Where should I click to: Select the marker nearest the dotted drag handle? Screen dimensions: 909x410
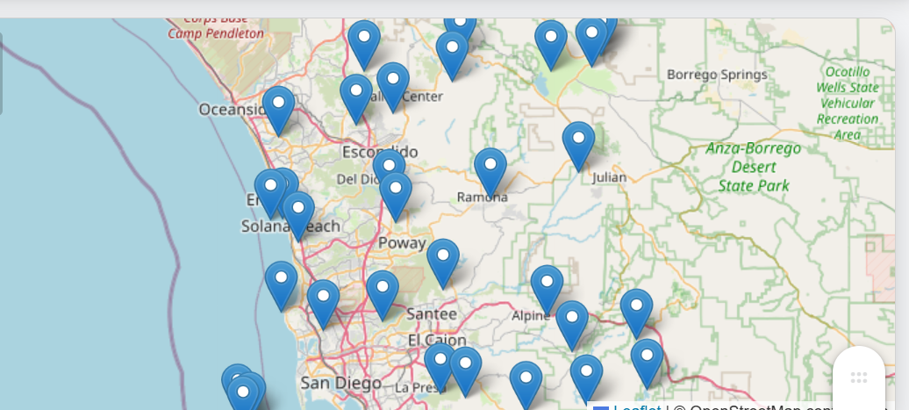[x=647, y=363]
